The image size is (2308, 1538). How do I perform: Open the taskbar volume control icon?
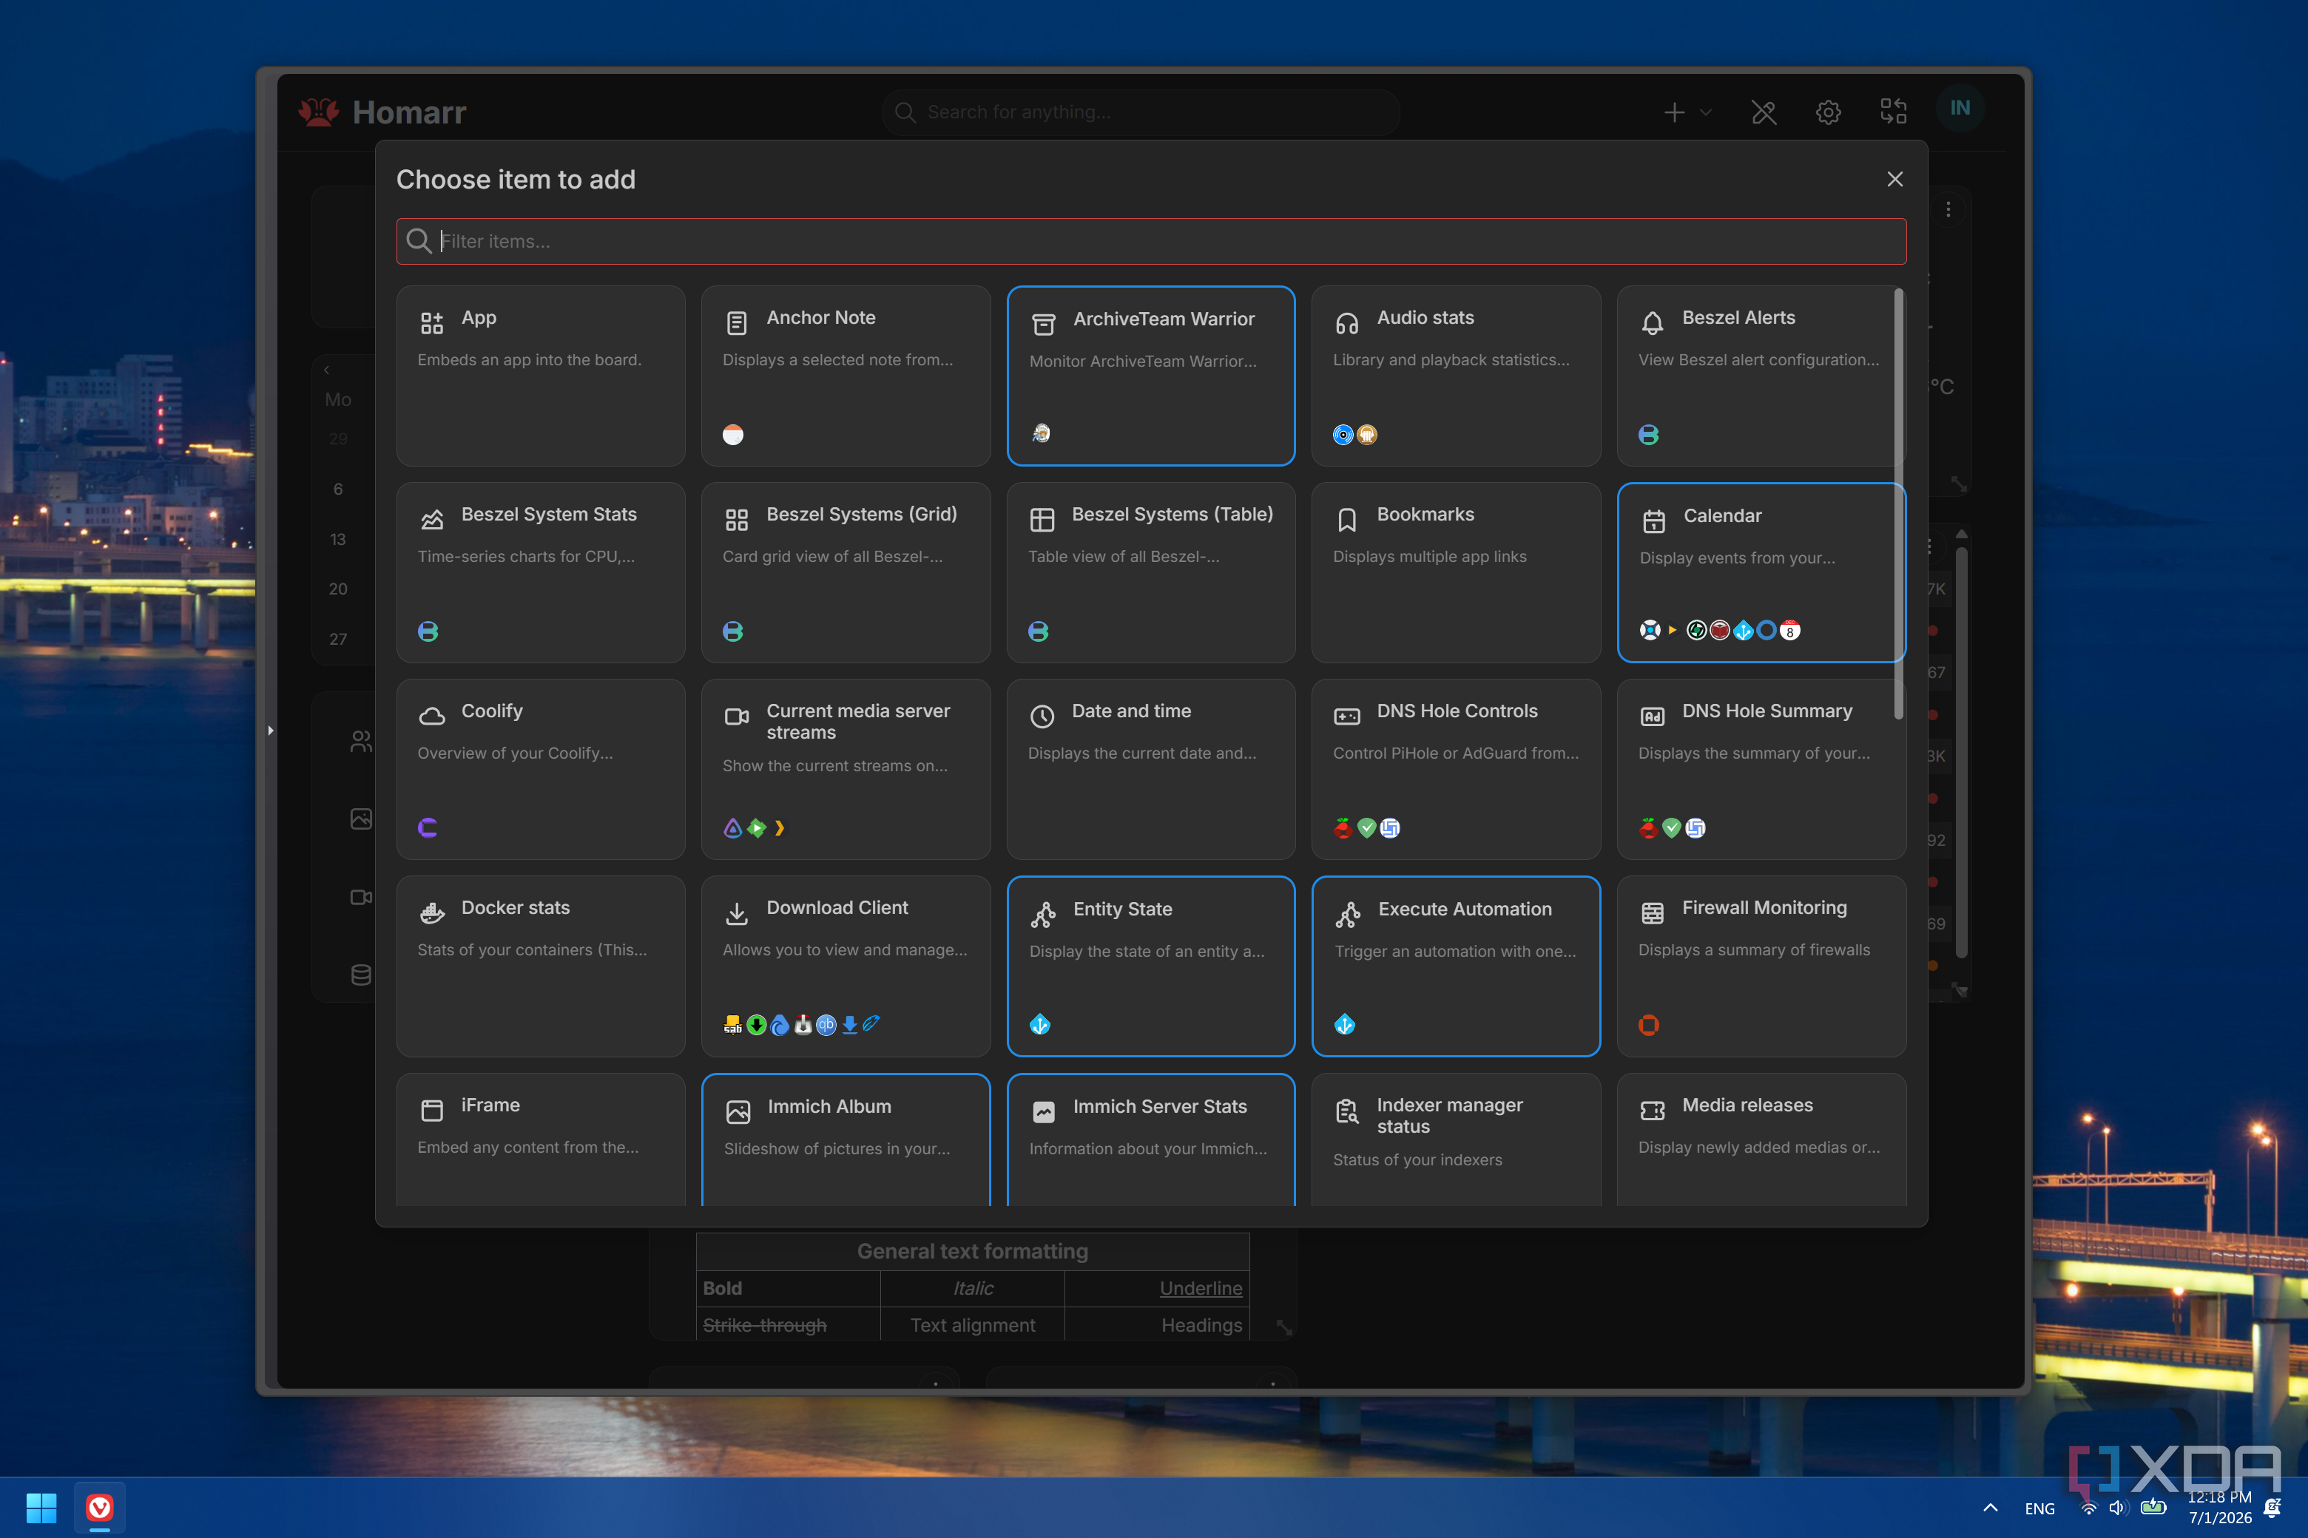pos(2118,1508)
